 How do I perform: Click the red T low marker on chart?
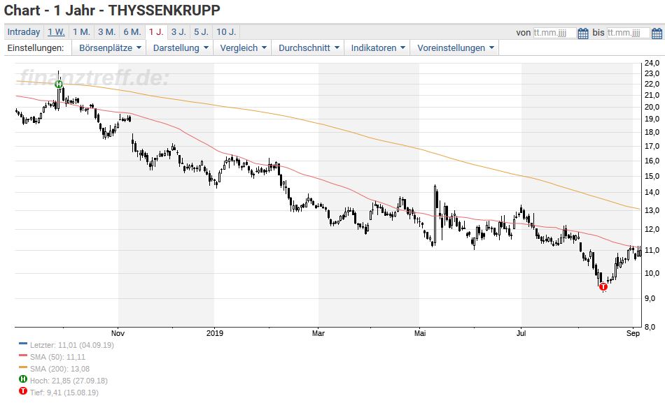(603, 286)
